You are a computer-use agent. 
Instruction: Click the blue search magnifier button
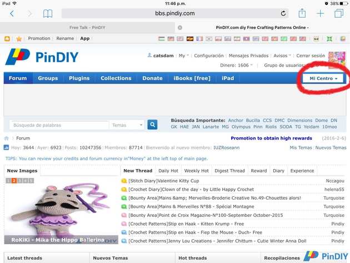[152, 125]
